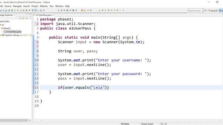This screenshot has height=125, width=223.
Task: Jump to Next Annotation icon
Action: [99, 10]
